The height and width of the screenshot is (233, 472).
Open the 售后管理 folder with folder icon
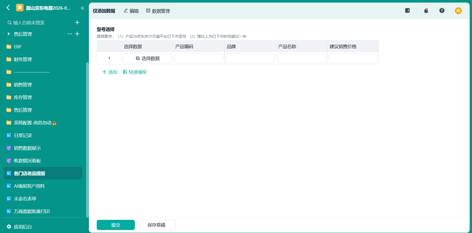click(x=43, y=110)
